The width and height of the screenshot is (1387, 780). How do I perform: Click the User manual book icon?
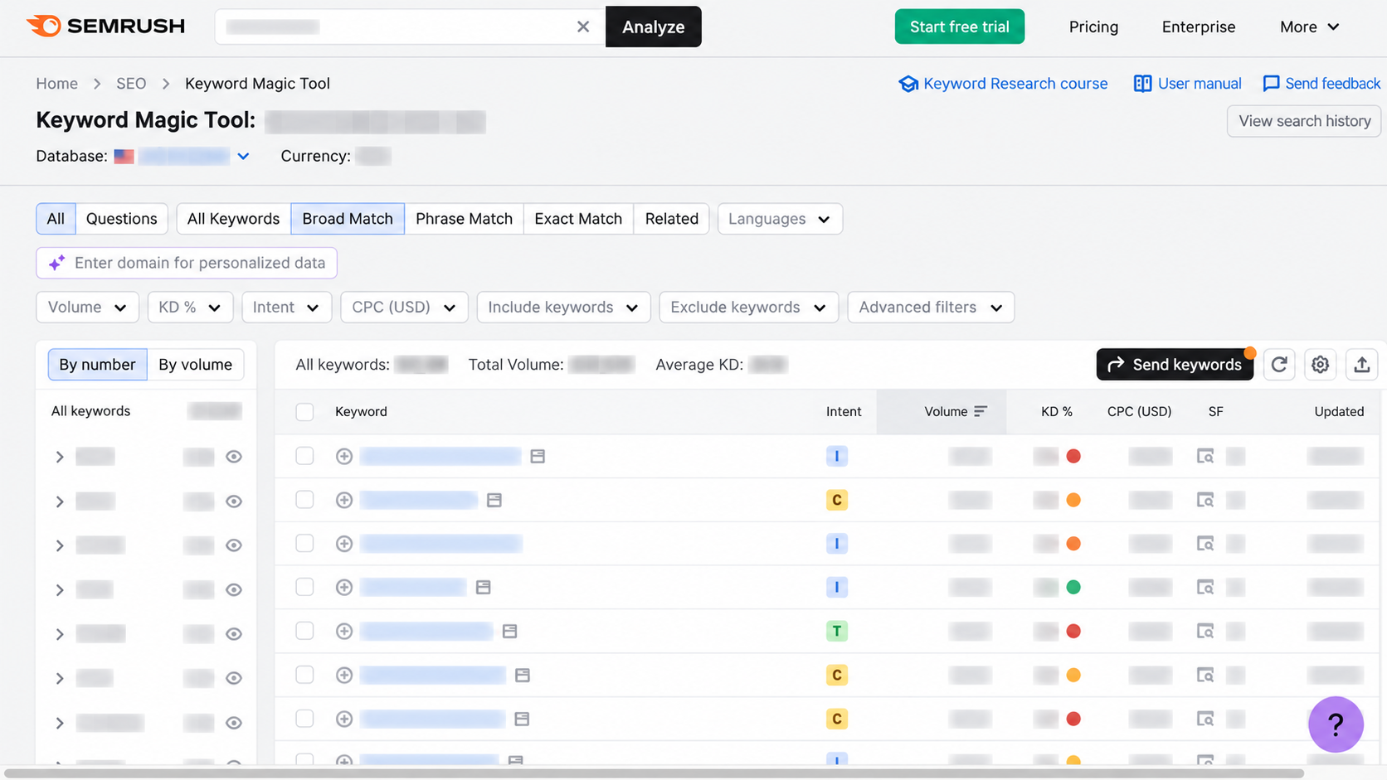point(1142,84)
